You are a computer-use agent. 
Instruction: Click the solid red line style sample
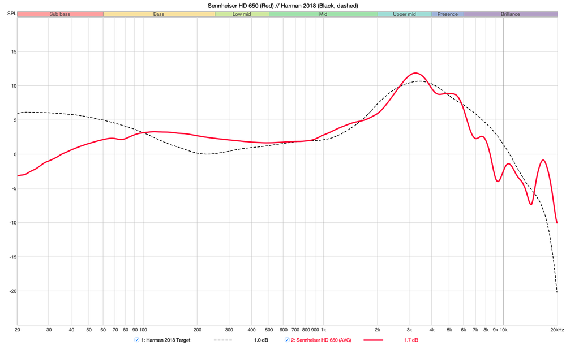[x=374, y=339]
